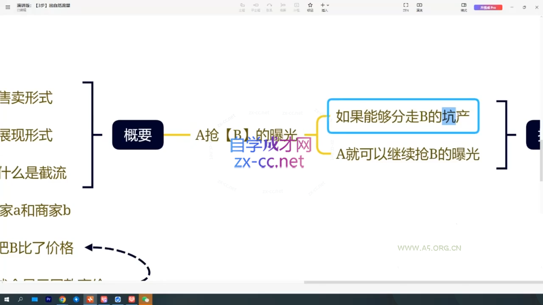Launch WeChat from the taskbar
The width and height of the screenshot is (543, 305).
click(x=145, y=299)
